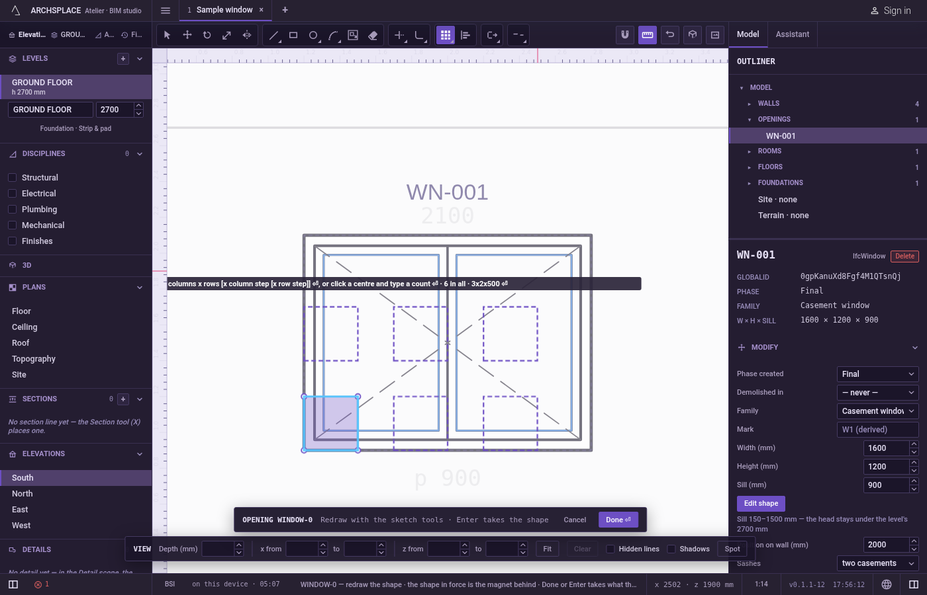Open the globe language icon

(x=887, y=584)
